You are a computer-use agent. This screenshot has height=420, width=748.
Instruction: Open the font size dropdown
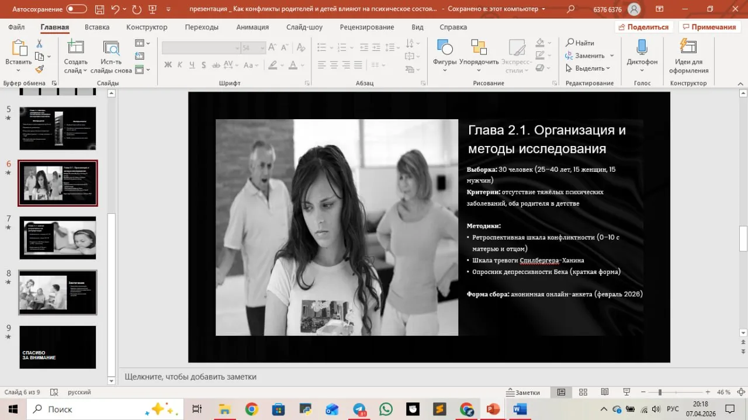pos(262,48)
